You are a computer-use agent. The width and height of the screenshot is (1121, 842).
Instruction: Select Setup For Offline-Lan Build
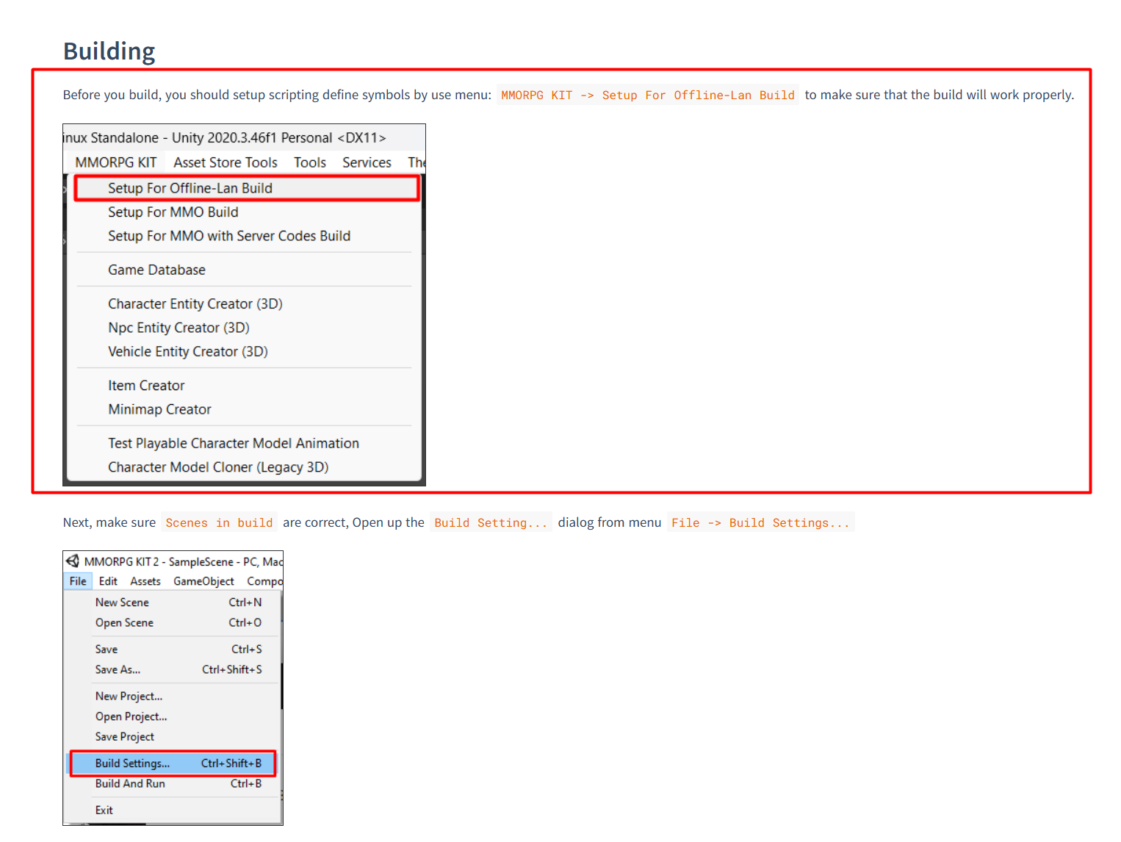point(190,188)
